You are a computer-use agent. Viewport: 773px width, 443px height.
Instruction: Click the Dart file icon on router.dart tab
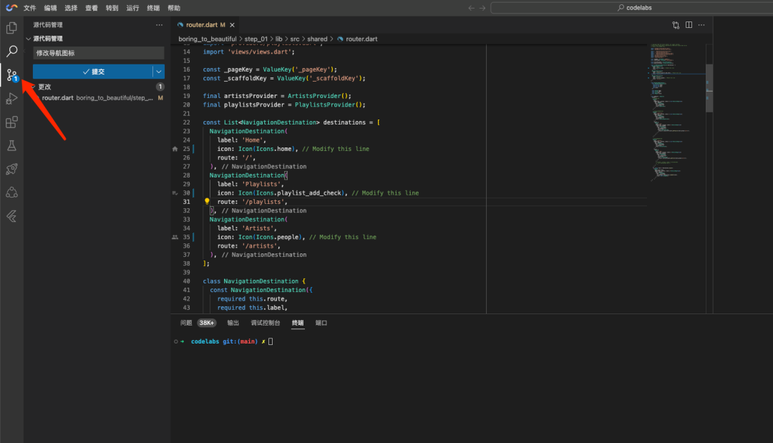[180, 24]
